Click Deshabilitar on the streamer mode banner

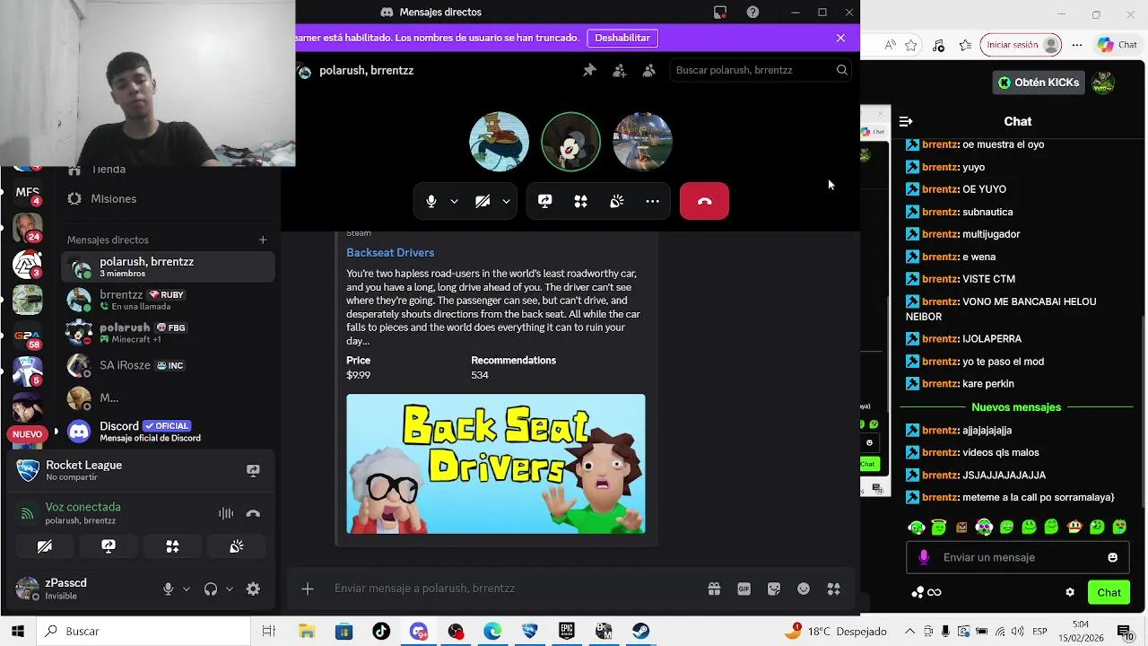point(622,38)
